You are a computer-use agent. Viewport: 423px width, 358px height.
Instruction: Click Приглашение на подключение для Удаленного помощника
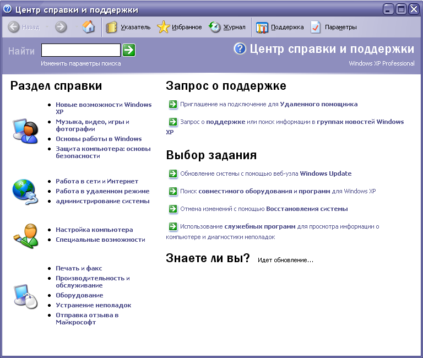coord(269,104)
